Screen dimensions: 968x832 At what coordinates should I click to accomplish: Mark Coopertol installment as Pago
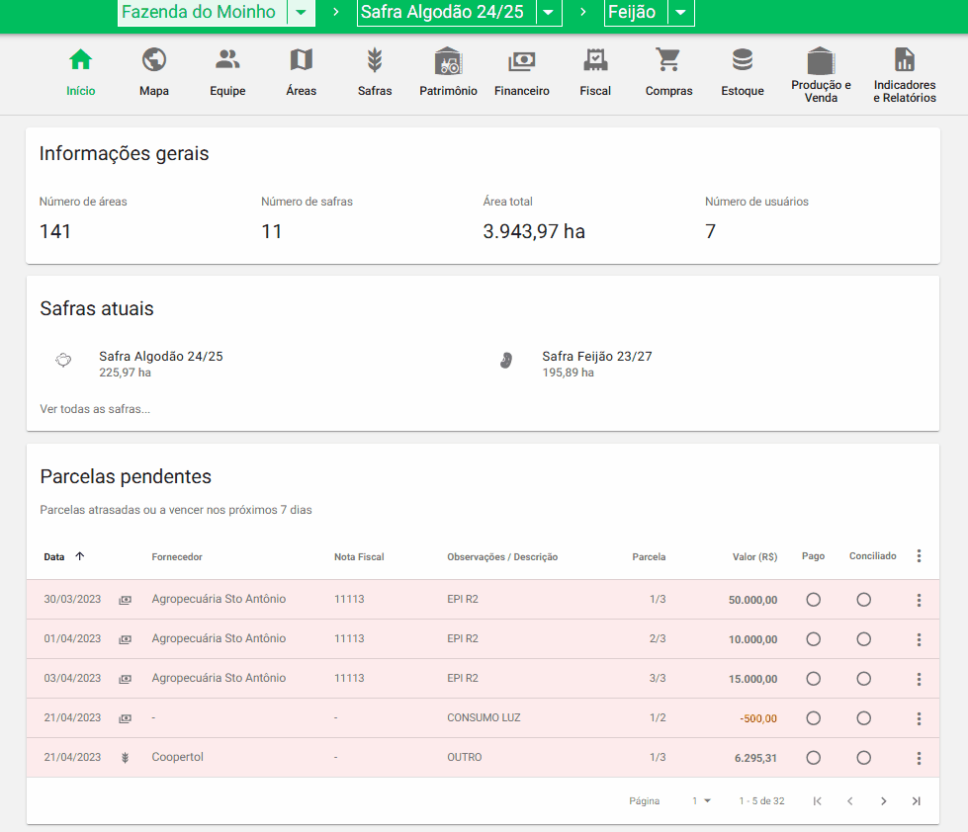(x=814, y=758)
